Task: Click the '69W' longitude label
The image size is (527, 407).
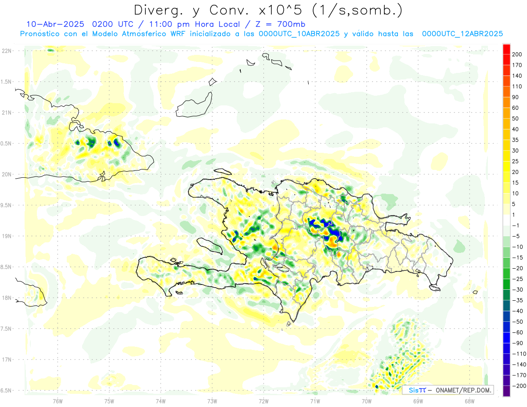Action: pyautogui.click(x=418, y=401)
